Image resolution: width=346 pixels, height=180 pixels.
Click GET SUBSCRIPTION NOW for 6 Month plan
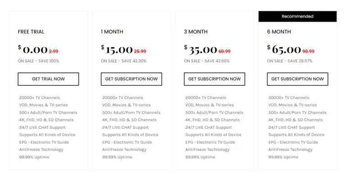click(x=297, y=79)
